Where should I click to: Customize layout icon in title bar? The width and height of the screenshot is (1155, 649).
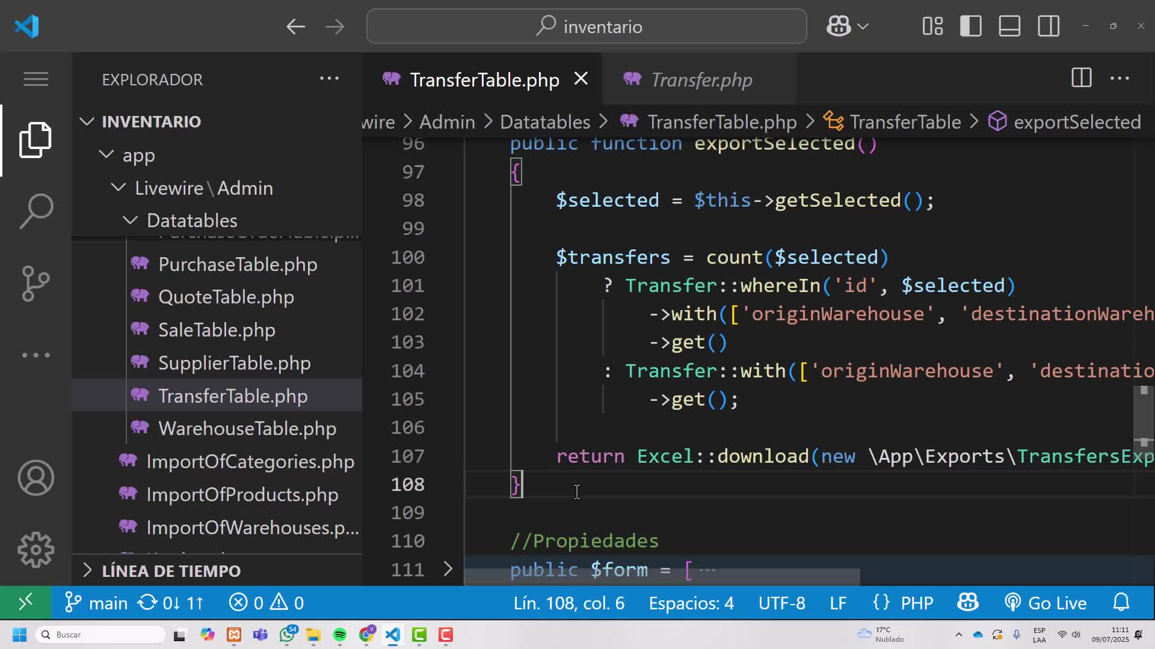tap(932, 26)
